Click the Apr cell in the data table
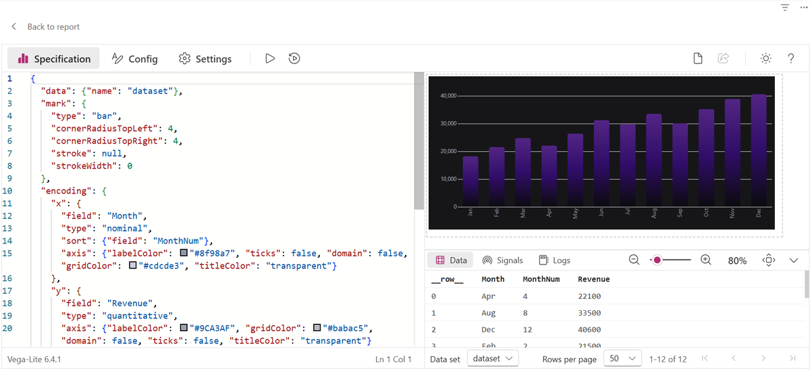 click(x=489, y=296)
